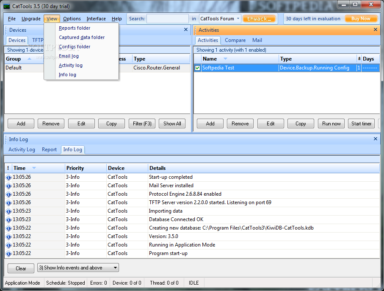
Task: Click info icon of 'Protocol Engine' row
Action: pos(8,194)
